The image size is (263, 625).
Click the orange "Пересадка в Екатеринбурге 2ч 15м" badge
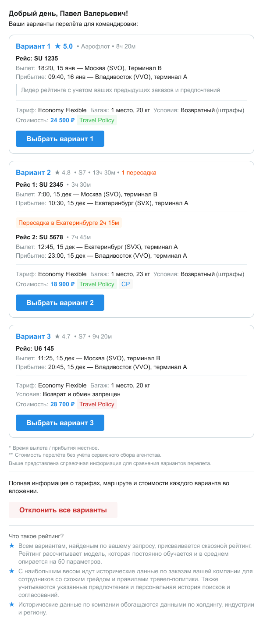coord(69,223)
